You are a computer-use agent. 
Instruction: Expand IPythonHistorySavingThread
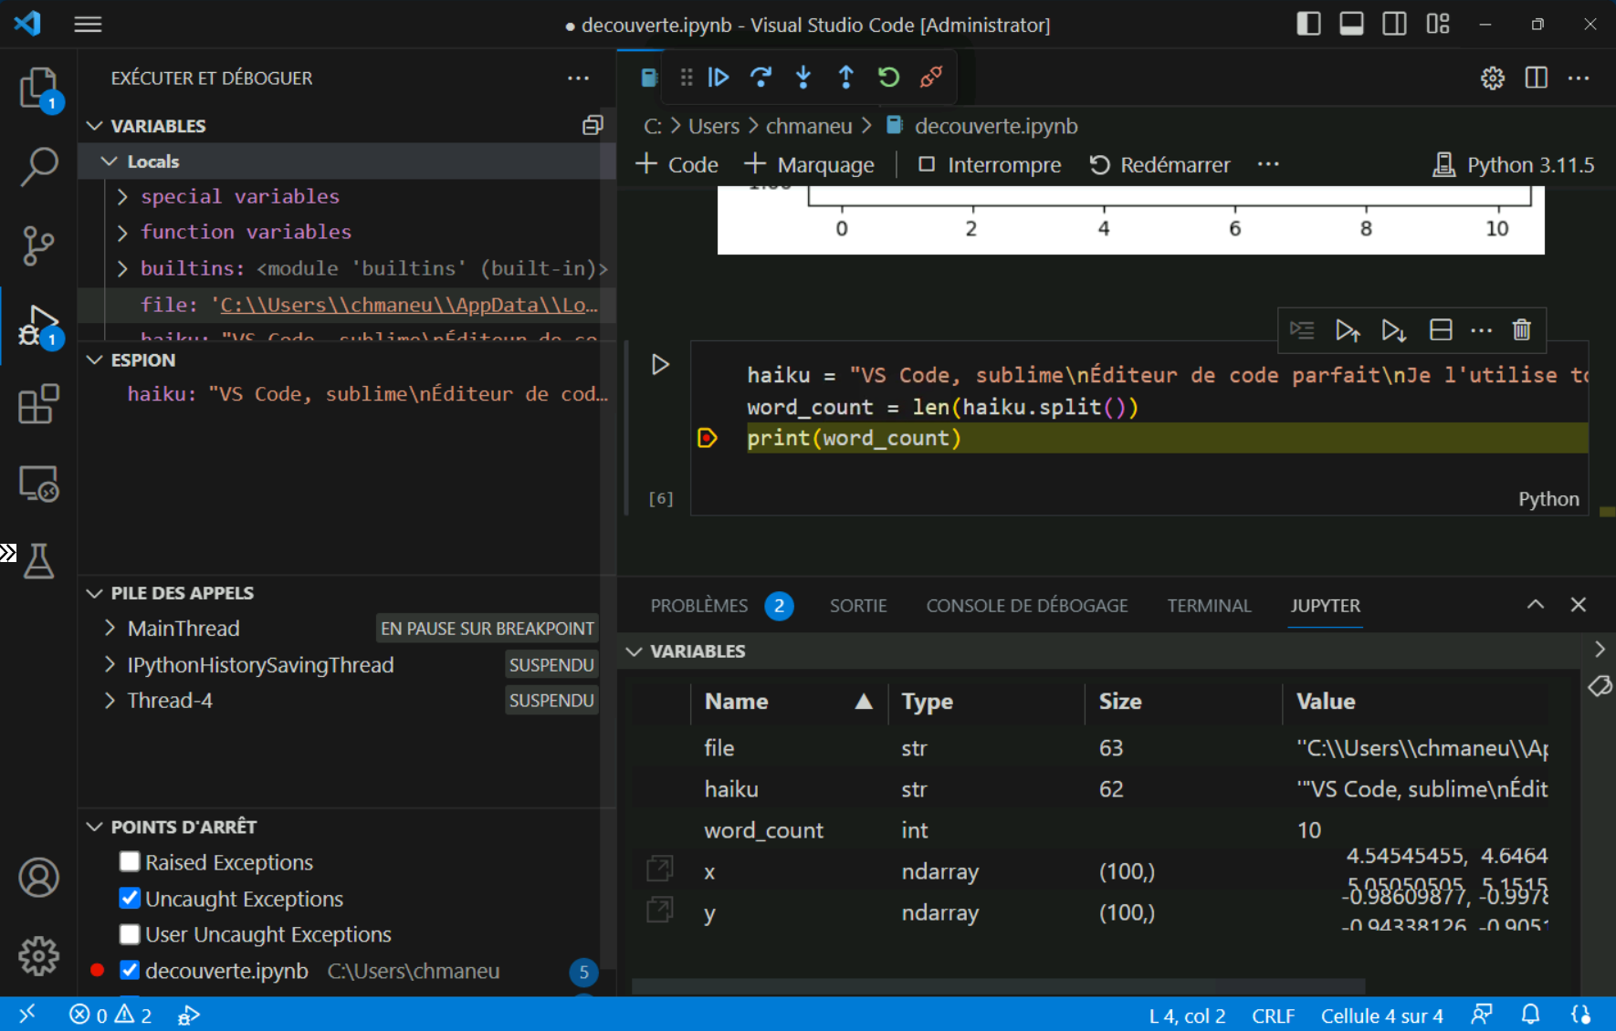110,664
